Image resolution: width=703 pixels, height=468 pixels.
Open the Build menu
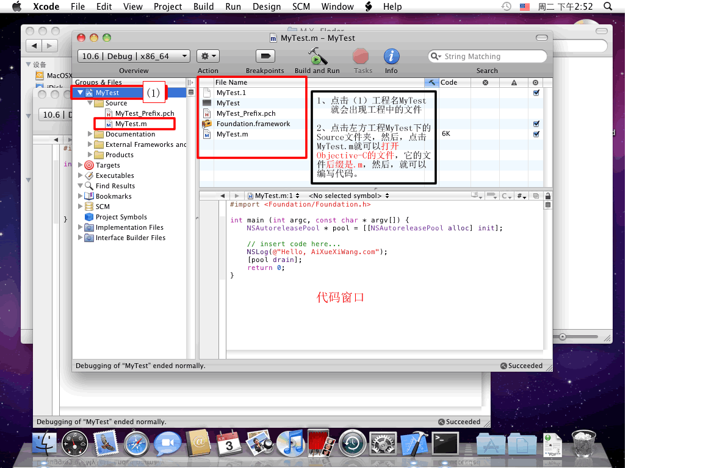pyautogui.click(x=204, y=6)
